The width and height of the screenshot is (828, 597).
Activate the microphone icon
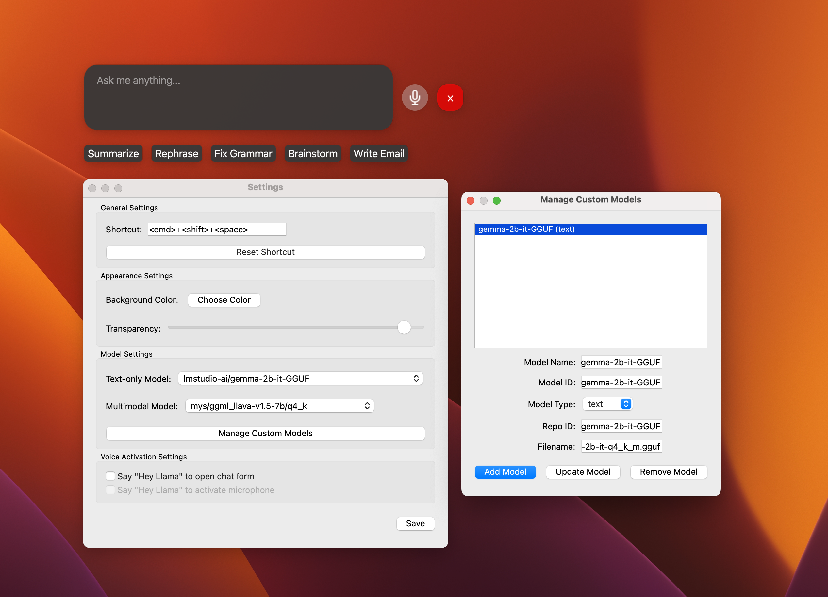[x=415, y=97]
